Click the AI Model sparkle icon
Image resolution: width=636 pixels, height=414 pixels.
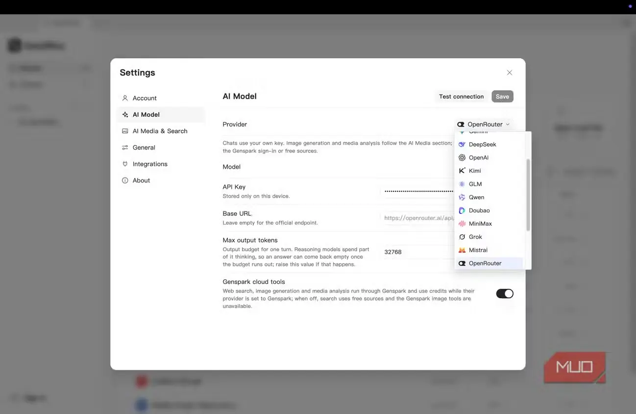[125, 115]
